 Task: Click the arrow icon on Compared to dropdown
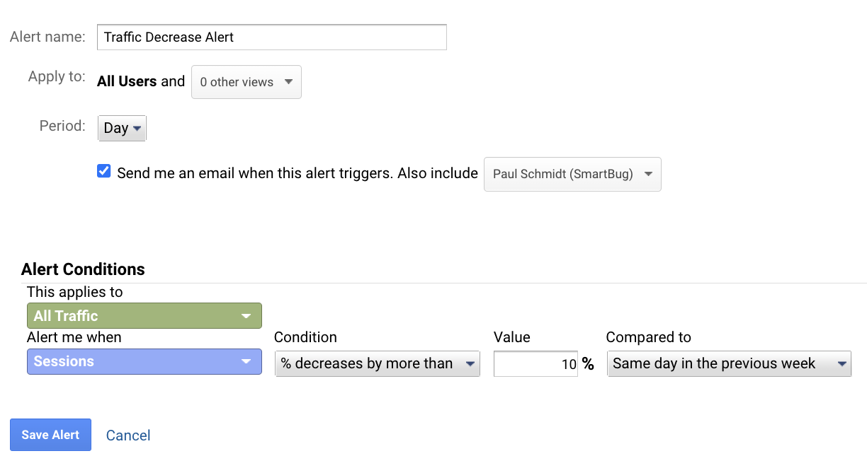841,364
